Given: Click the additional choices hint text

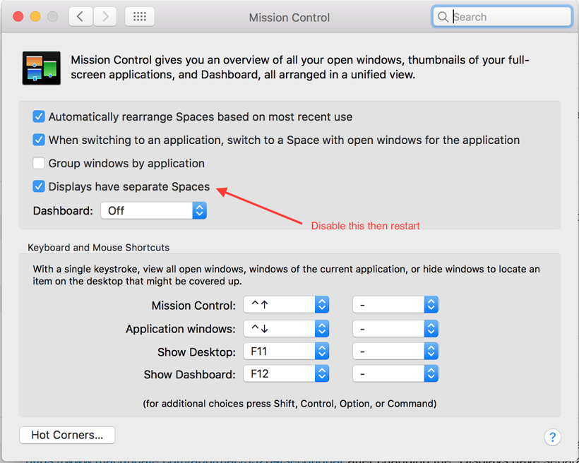Looking at the screenshot, I should [289, 404].
